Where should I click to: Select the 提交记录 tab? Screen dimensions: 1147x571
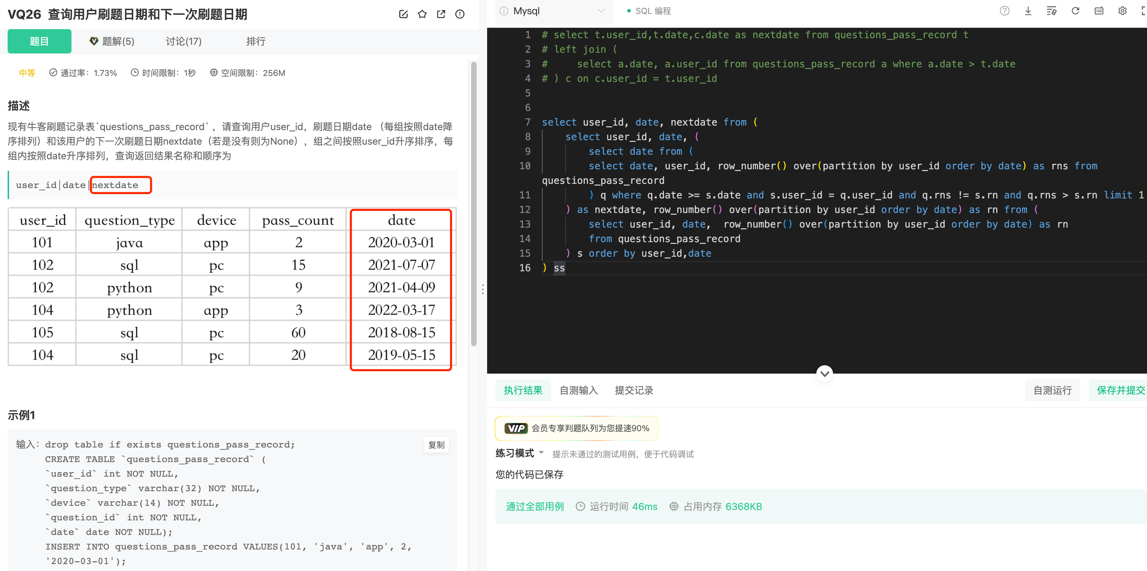pos(634,390)
